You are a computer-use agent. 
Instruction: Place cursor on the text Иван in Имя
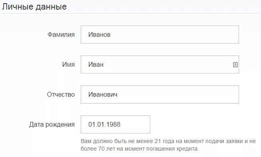[x=96, y=65]
